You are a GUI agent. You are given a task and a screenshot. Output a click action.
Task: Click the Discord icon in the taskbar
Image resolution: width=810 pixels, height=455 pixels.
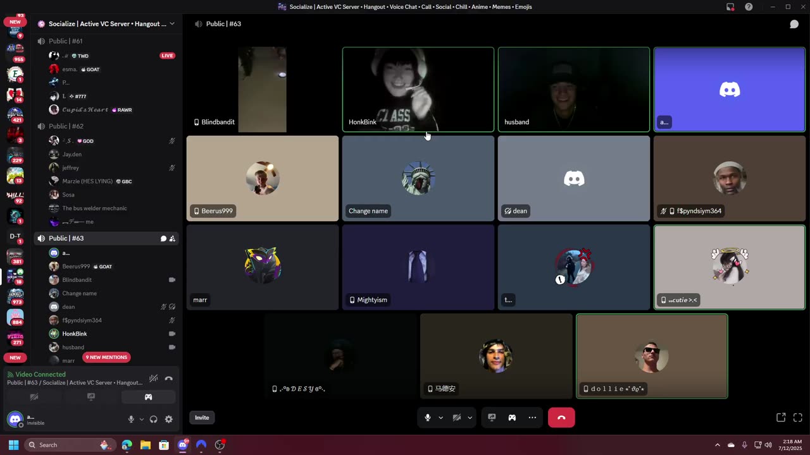coord(183,445)
